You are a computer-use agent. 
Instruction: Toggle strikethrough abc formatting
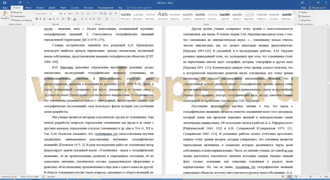pos(50,19)
